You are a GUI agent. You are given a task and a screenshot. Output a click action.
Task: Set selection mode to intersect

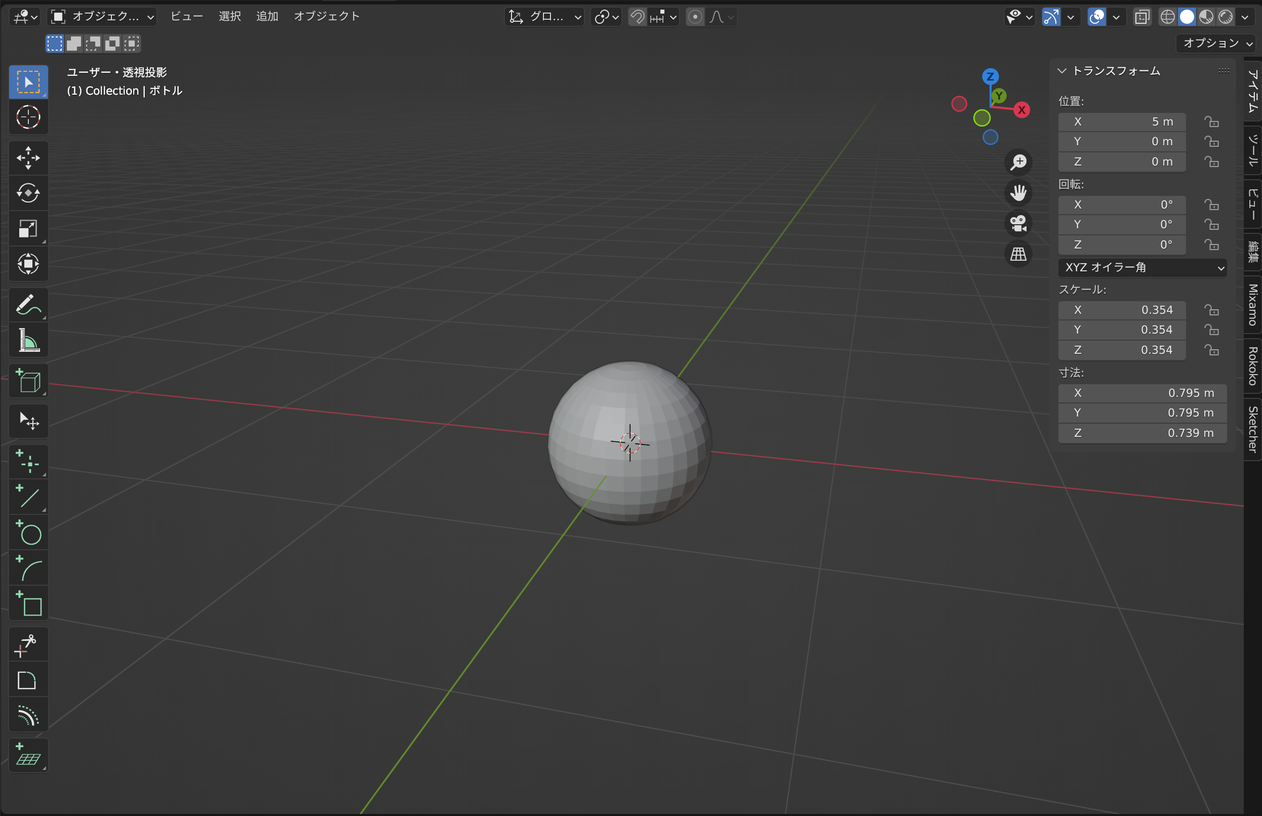pos(132,44)
